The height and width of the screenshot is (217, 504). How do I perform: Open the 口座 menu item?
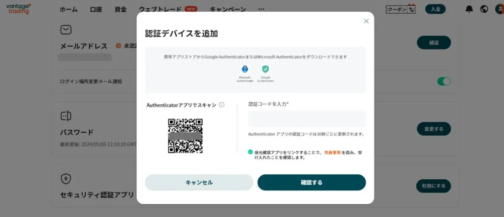coord(96,9)
